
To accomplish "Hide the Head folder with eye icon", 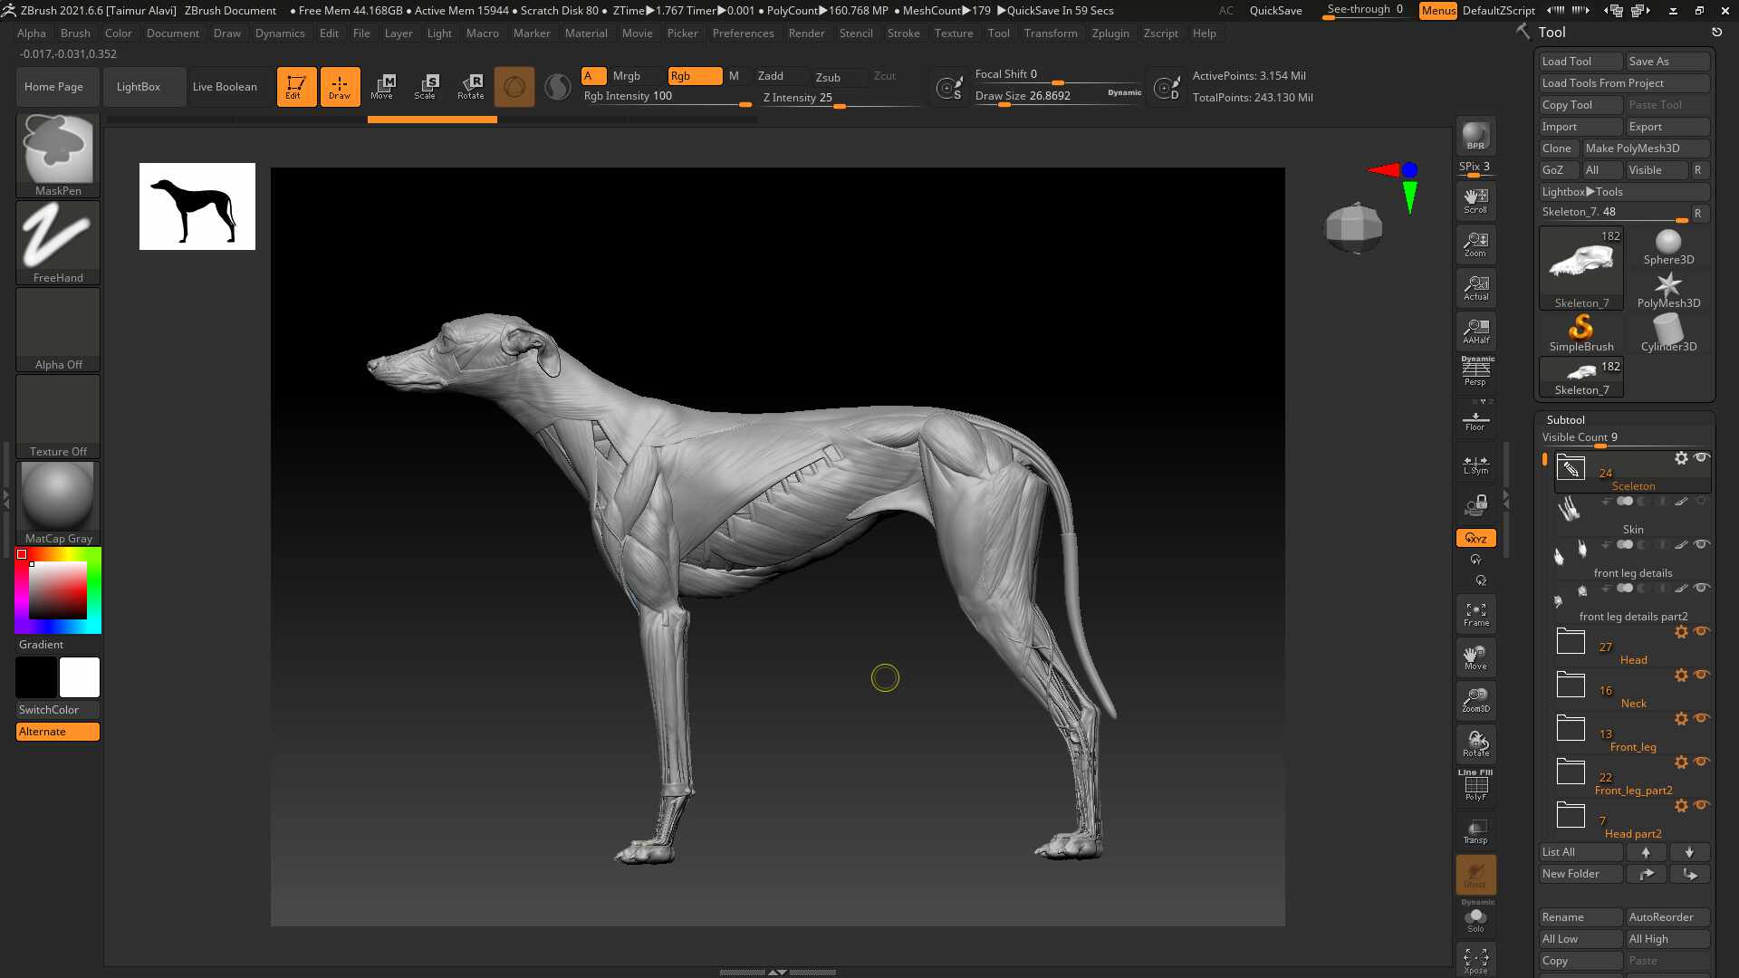I will pyautogui.click(x=1701, y=631).
